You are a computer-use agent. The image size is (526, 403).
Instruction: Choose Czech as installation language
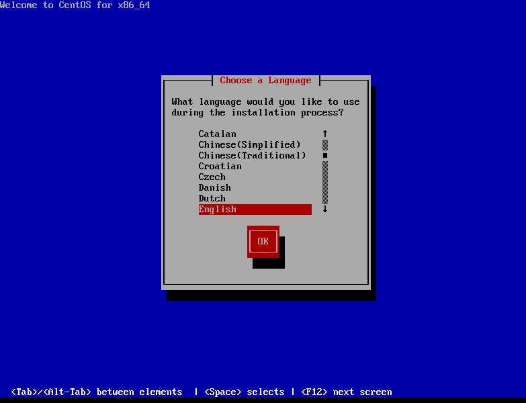pos(255,177)
